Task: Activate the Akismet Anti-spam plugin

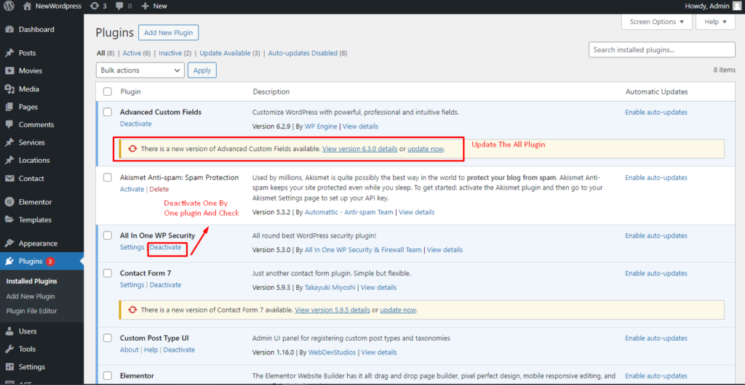Action: coord(132,189)
